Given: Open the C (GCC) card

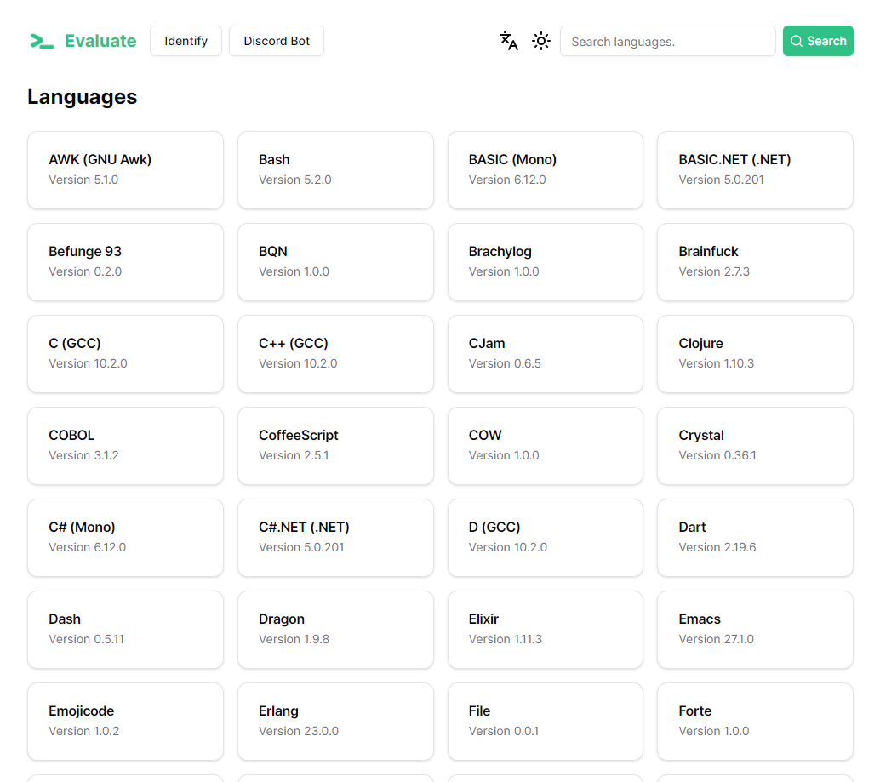Looking at the screenshot, I should pyautogui.click(x=126, y=354).
